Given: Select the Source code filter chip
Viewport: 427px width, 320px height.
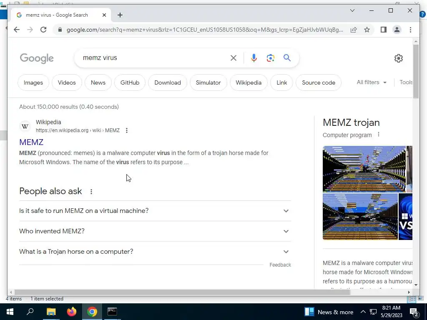Looking at the screenshot, I should pos(319,82).
